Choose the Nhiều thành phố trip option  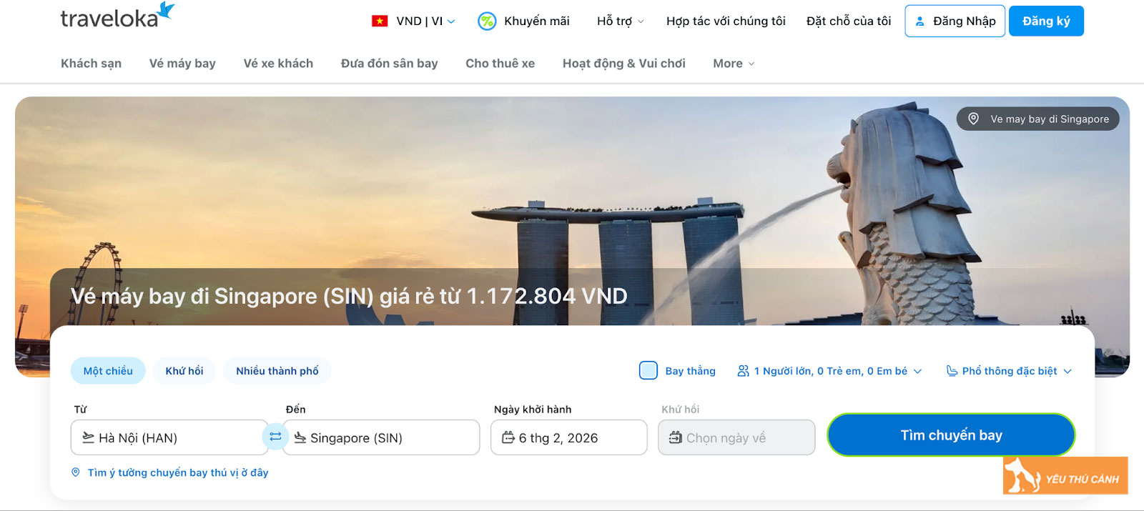tap(277, 371)
